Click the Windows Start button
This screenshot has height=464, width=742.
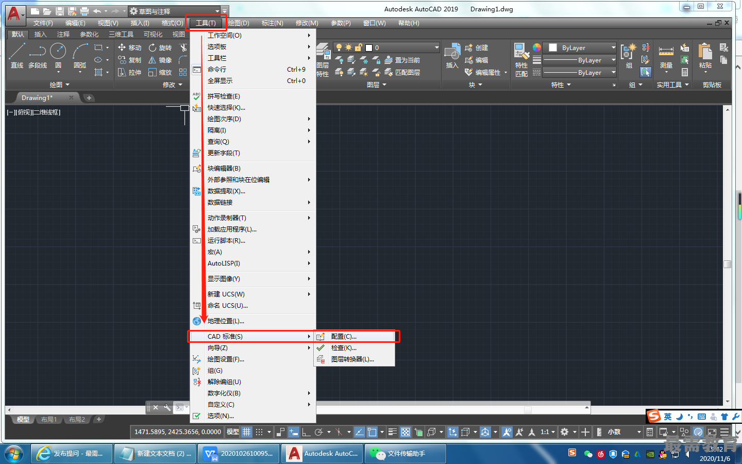(x=14, y=454)
